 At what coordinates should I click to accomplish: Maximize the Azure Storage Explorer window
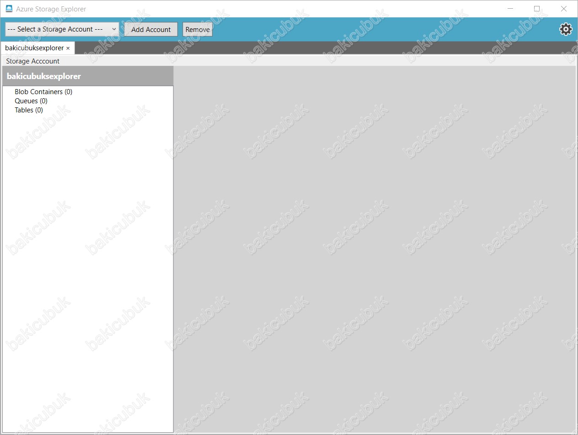click(x=537, y=9)
